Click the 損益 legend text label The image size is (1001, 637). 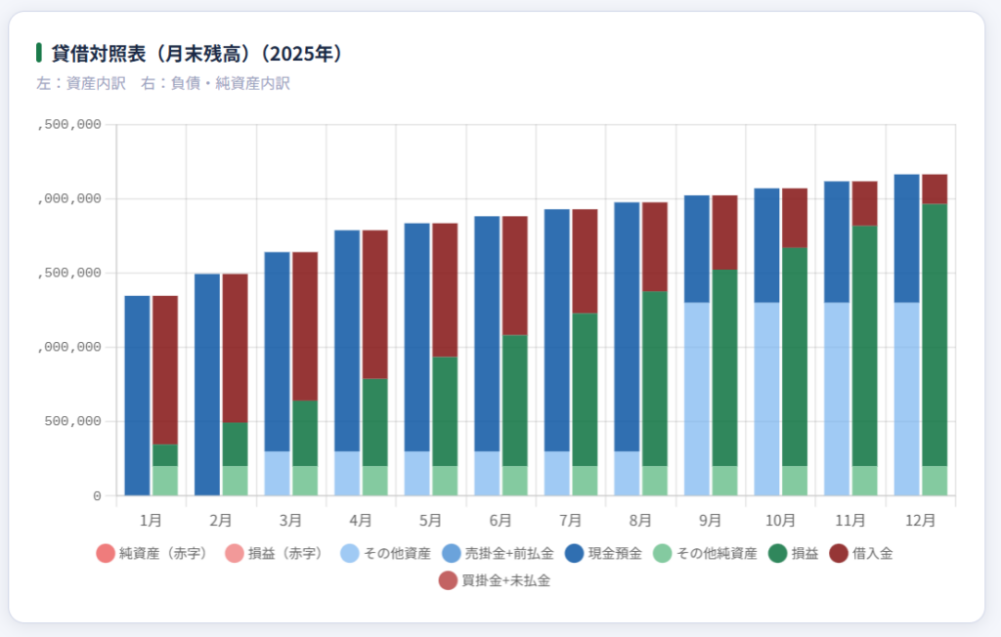point(804,553)
